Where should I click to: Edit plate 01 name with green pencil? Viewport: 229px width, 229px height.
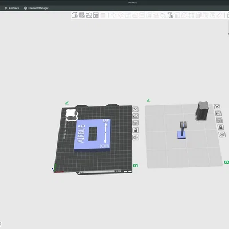point(67,103)
